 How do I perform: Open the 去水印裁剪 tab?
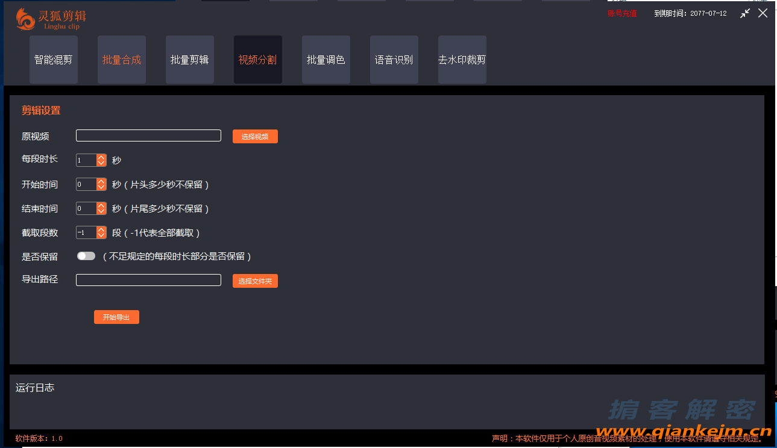pos(462,60)
